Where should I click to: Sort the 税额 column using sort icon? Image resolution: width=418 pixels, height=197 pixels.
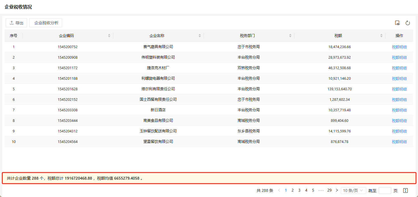click(x=381, y=36)
